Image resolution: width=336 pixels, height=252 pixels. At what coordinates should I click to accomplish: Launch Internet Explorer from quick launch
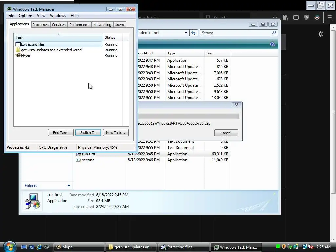coord(39,247)
